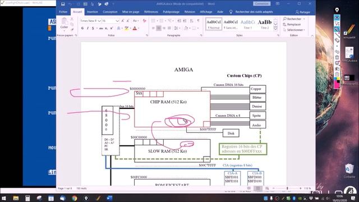
Task: Toggle strikethrough abc formatting
Action: coord(101,28)
